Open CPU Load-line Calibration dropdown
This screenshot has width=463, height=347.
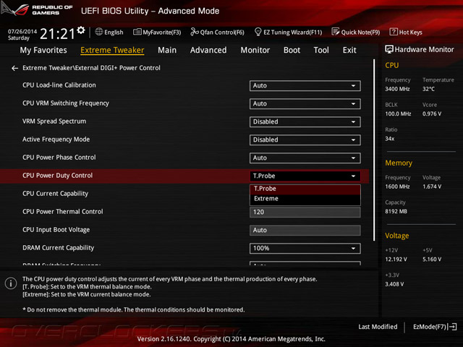[305, 85]
